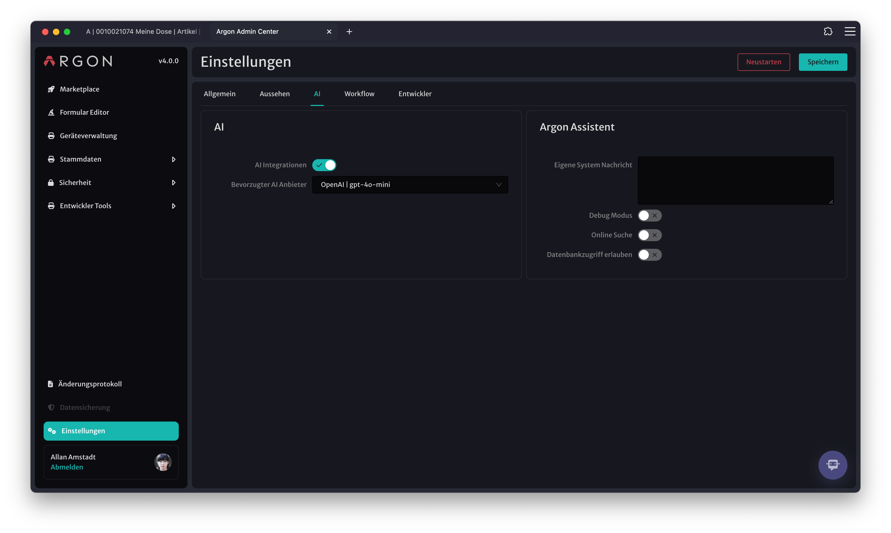Open the Bevorzugter AI Anbieter dropdown
The height and width of the screenshot is (533, 891).
point(410,184)
